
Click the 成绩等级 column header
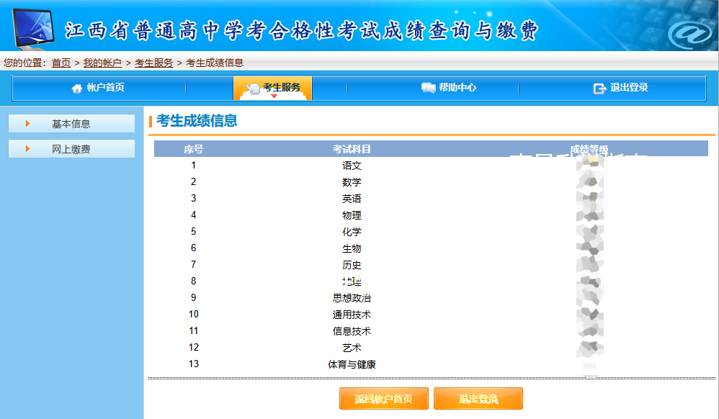[x=588, y=148]
